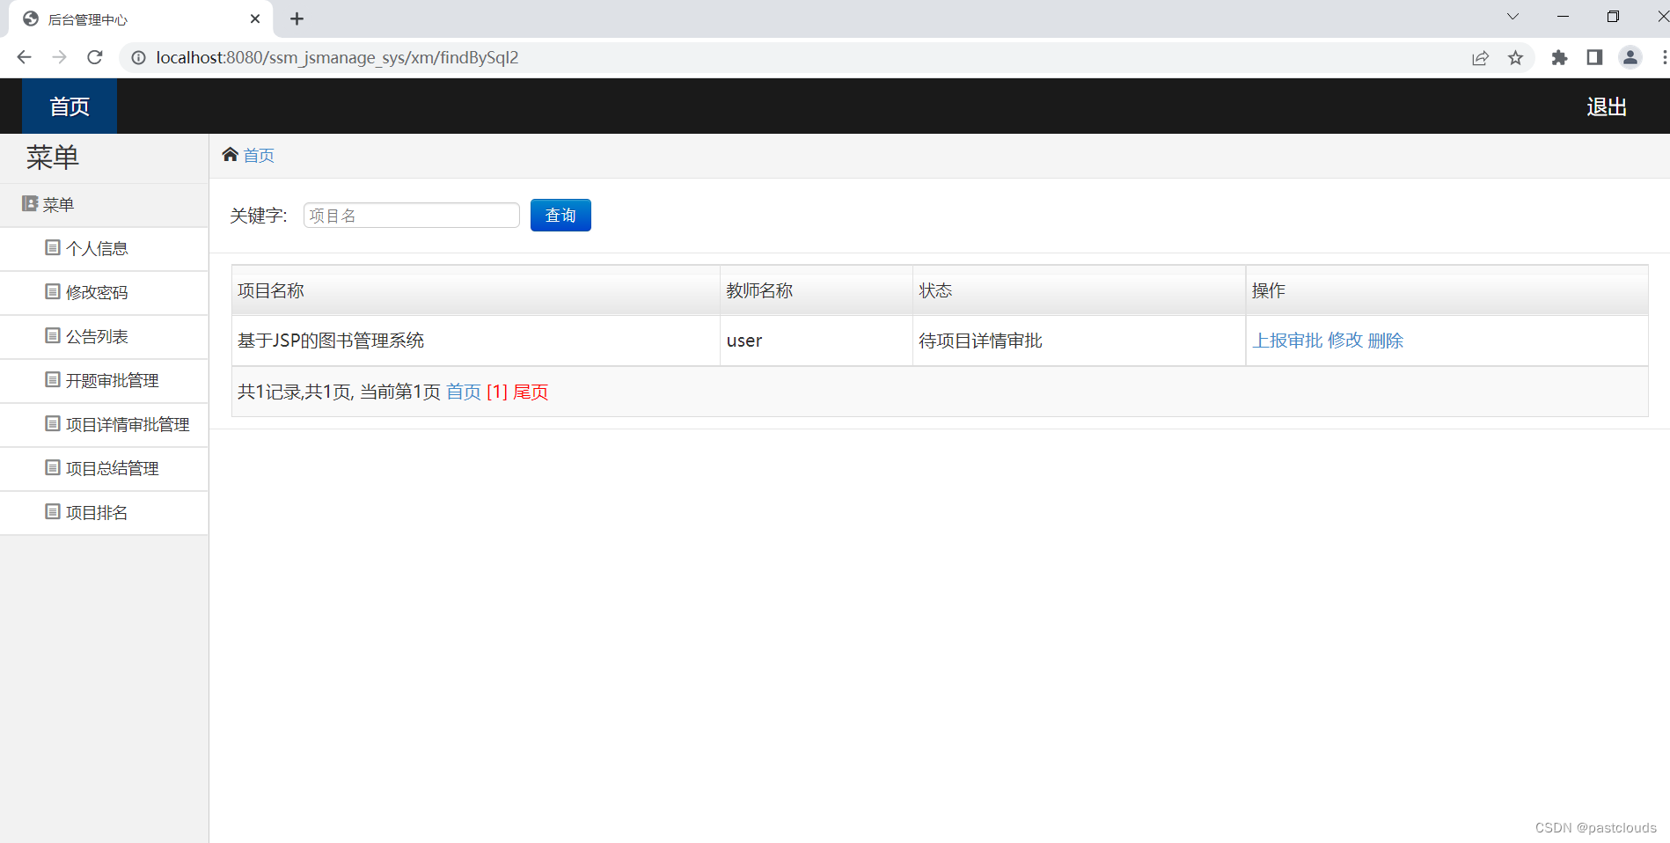This screenshot has height=843, width=1670.
Task: Click the document icon next to 公告列表
Action: coord(51,335)
